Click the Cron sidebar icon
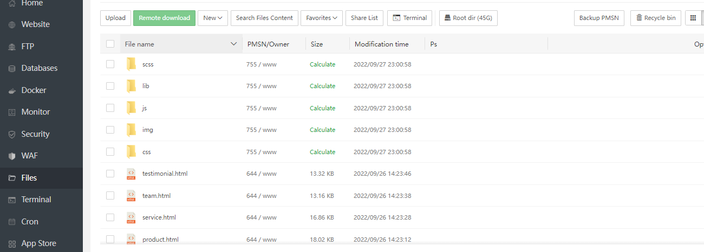Image resolution: width=704 pixels, height=252 pixels. pyautogui.click(x=12, y=222)
